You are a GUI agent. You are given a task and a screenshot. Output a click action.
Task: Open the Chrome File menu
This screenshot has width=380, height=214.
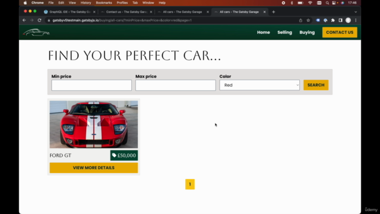click(x=51, y=3)
